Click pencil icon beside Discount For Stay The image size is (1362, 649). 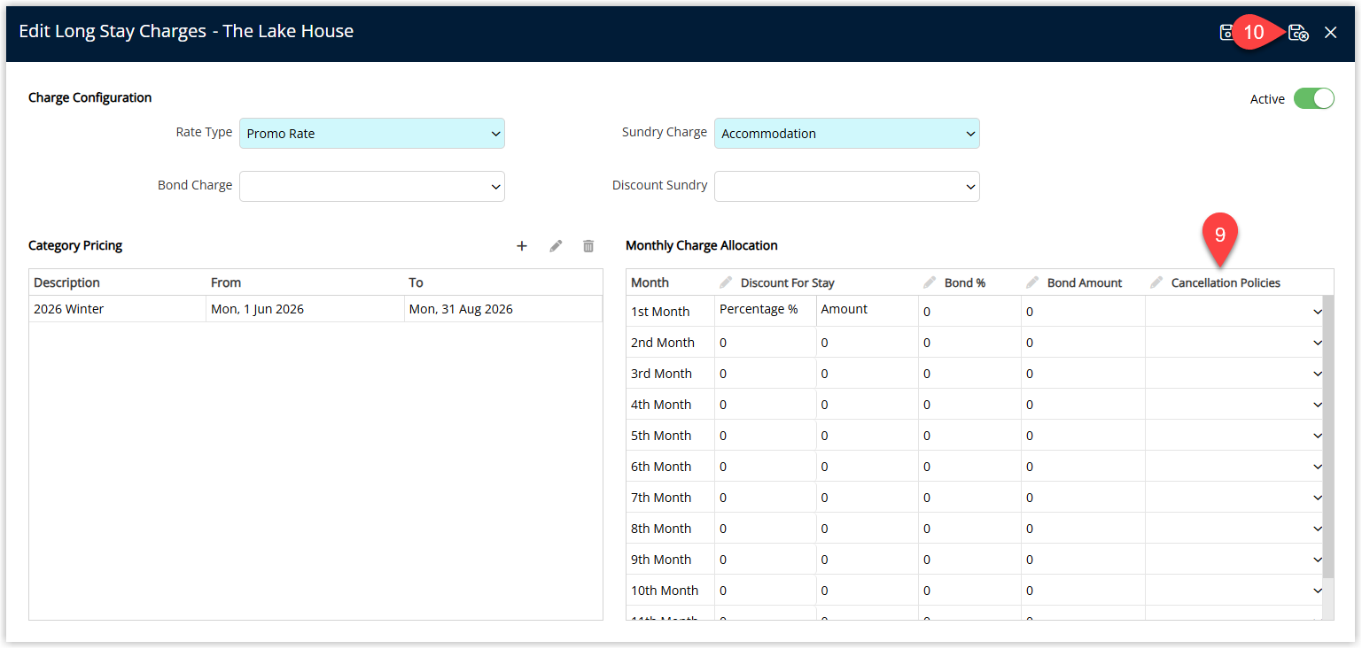(x=726, y=282)
